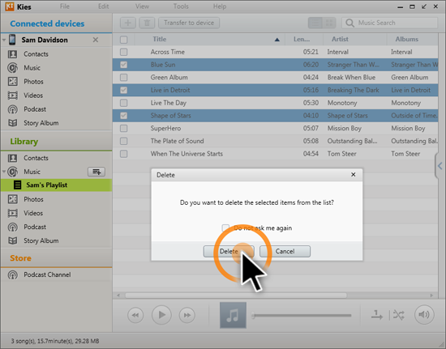Screen dimensions: 446x349
Task: Click the horizontal scrollbar under song list
Action: (x=236, y=296)
